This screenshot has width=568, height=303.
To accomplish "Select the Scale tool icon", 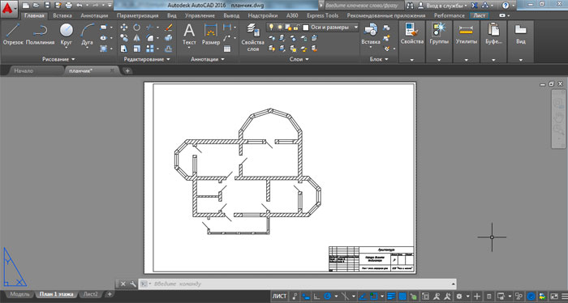I will [136, 49].
